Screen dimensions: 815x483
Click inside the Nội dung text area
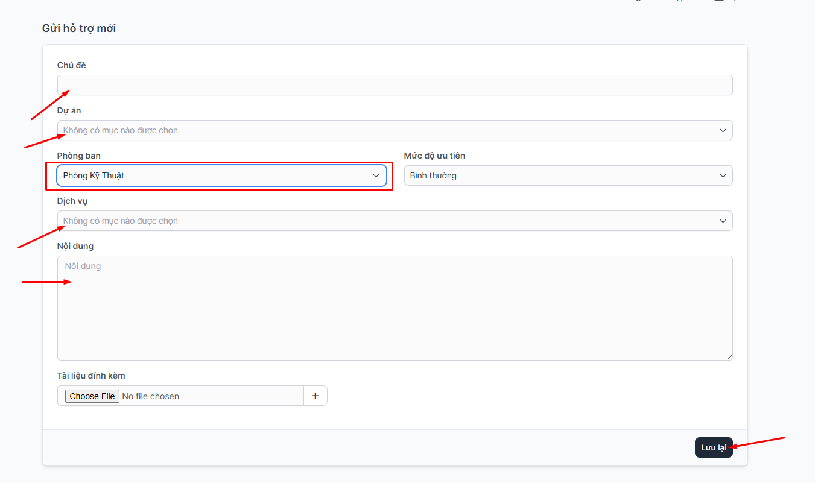click(x=395, y=308)
